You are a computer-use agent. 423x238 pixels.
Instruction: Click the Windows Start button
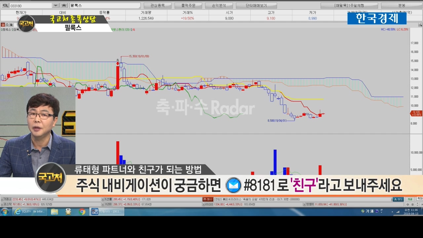tap(5, 212)
